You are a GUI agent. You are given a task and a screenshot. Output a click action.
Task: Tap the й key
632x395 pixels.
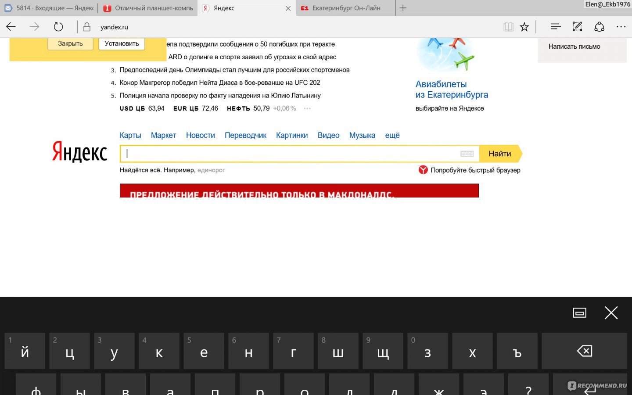pyautogui.click(x=25, y=351)
